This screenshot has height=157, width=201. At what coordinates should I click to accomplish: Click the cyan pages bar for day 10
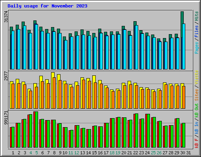(66, 55)
